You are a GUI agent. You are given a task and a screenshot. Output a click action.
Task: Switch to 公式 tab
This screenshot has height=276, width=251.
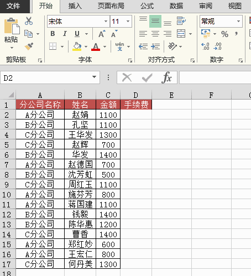[x=147, y=6]
